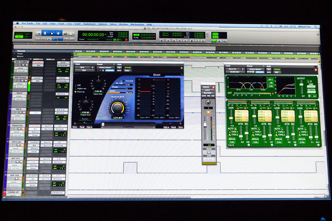Image resolution: width=332 pixels, height=221 pixels.
Task: Click Copy A in Elixir
Action: tap(166, 127)
